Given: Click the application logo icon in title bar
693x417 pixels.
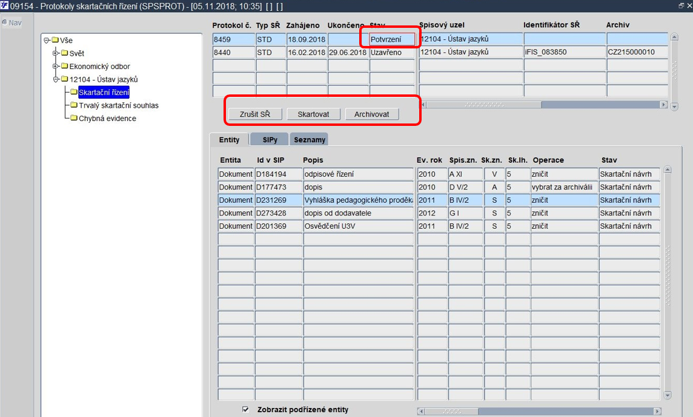Looking at the screenshot, I should click(4, 5).
